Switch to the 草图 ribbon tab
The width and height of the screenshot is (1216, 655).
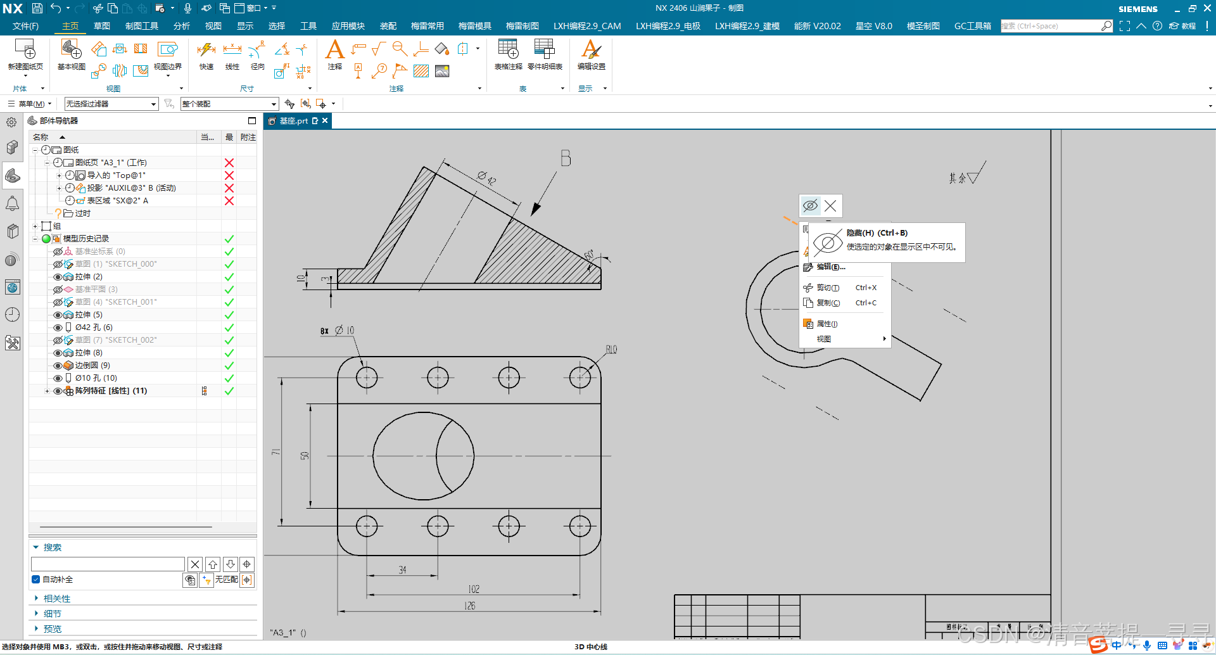pos(102,26)
